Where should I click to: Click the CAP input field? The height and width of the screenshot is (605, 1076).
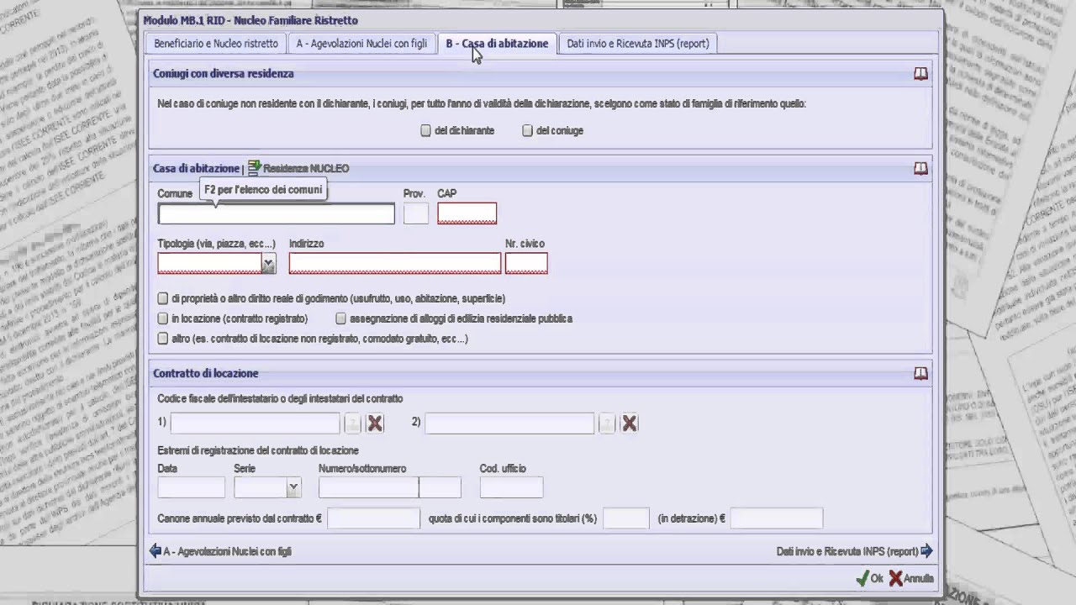click(x=467, y=214)
